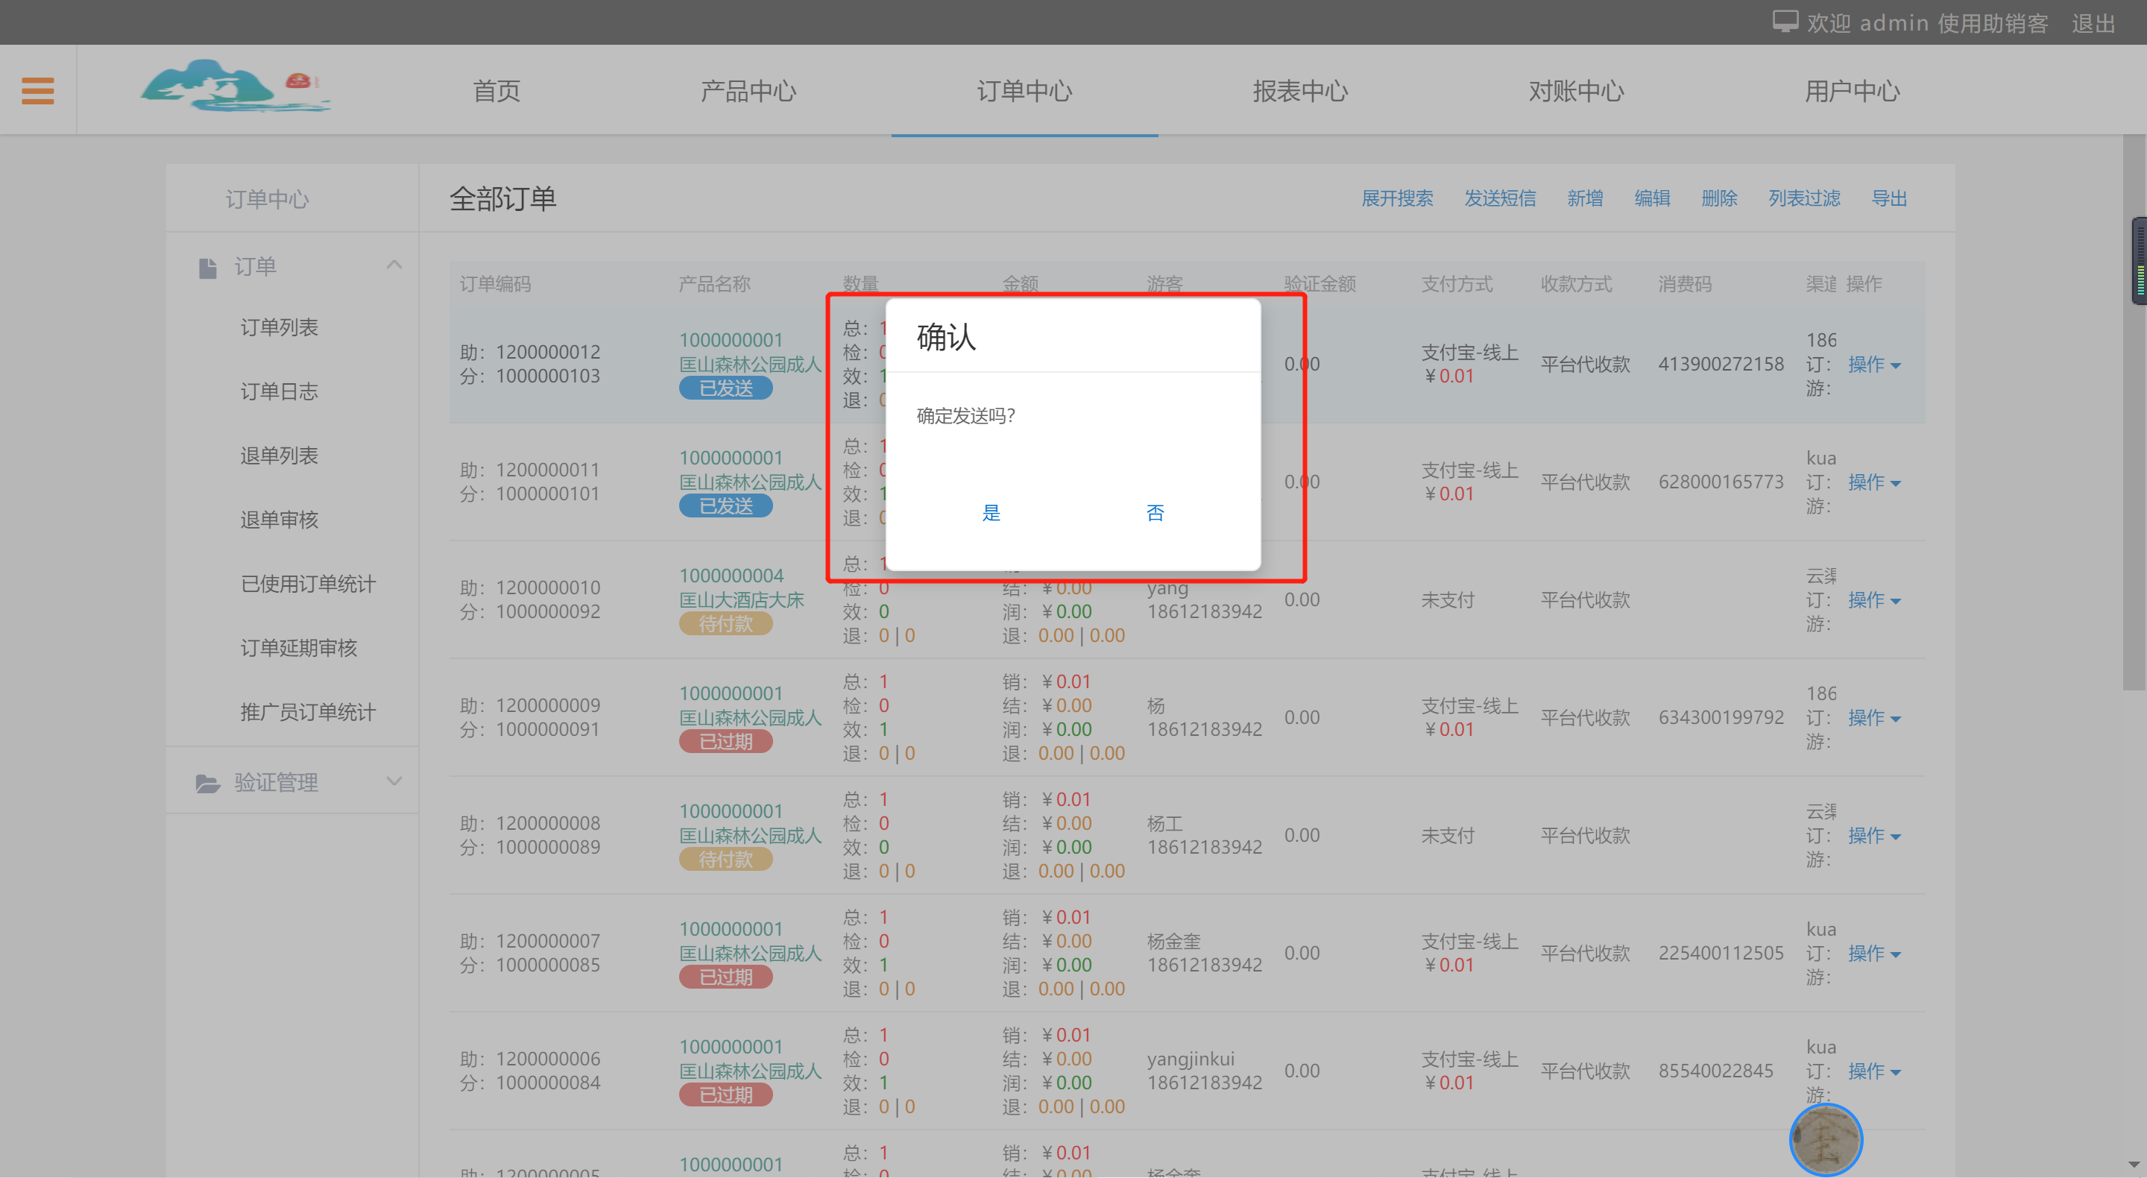Screen dimensions: 2147x1178
Task: Open the 操作 dropdown on the first order row
Action: tap(1873, 365)
